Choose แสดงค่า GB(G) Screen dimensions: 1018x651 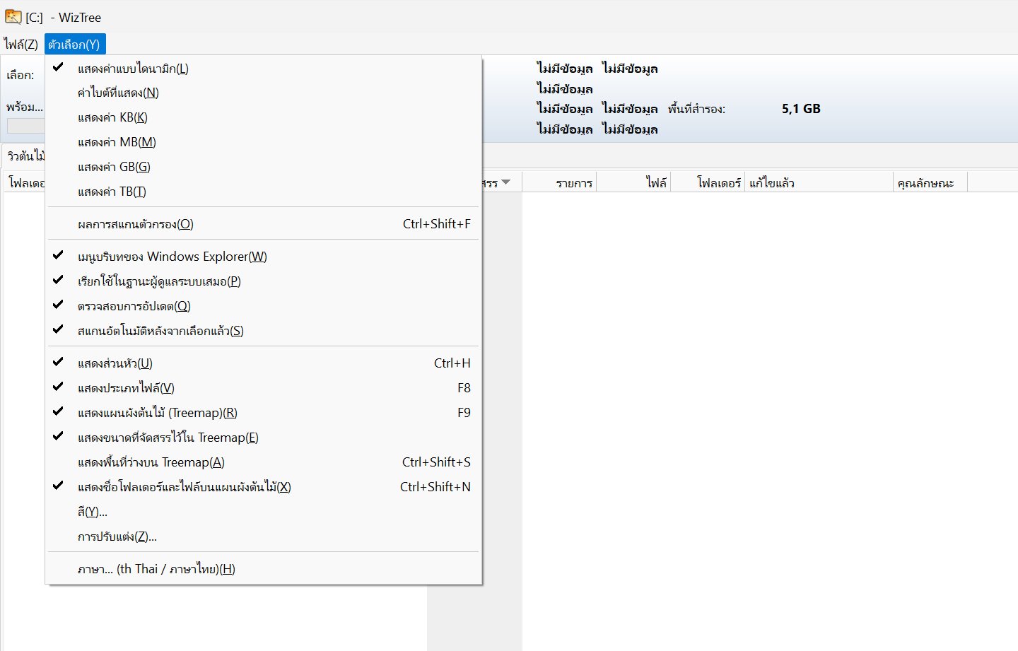click(x=264, y=167)
